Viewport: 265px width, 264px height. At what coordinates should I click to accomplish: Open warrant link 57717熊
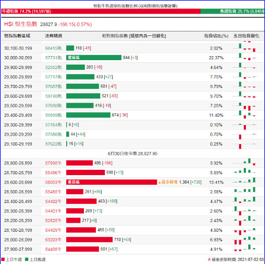[53, 77]
